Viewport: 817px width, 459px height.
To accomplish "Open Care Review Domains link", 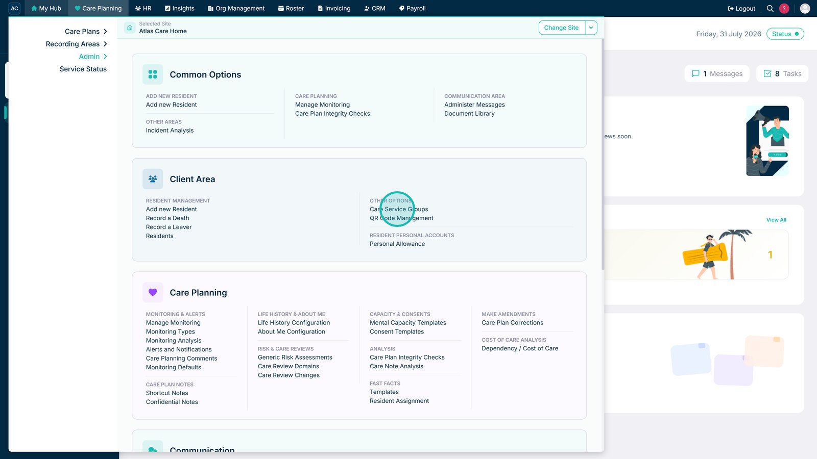I will click(288, 366).
